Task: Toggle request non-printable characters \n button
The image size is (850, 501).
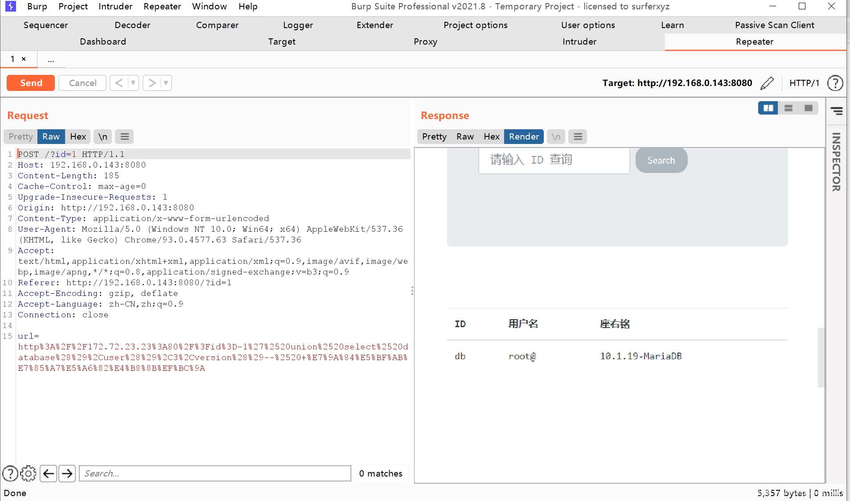Action: click(x=103, y=136)
